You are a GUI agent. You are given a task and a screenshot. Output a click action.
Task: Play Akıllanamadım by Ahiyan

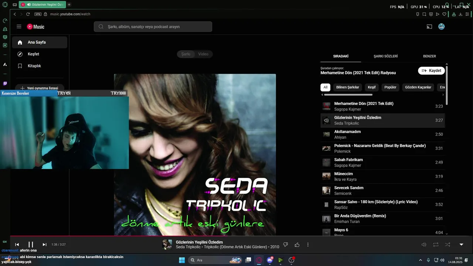point(382,134)
